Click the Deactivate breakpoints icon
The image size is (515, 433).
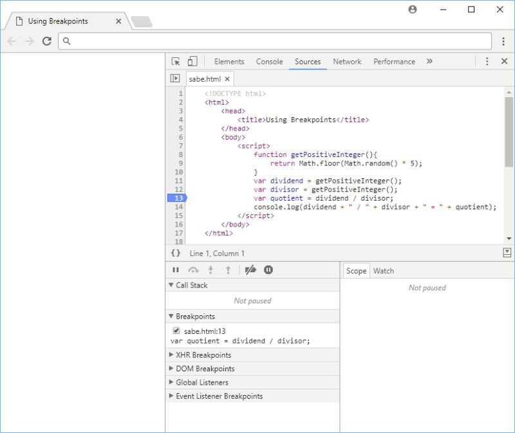(250, 270)
